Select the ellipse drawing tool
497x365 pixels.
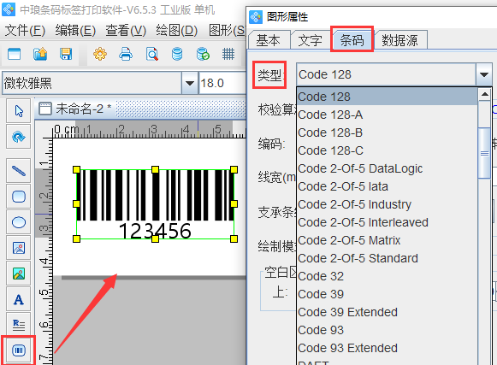(19, 222)
